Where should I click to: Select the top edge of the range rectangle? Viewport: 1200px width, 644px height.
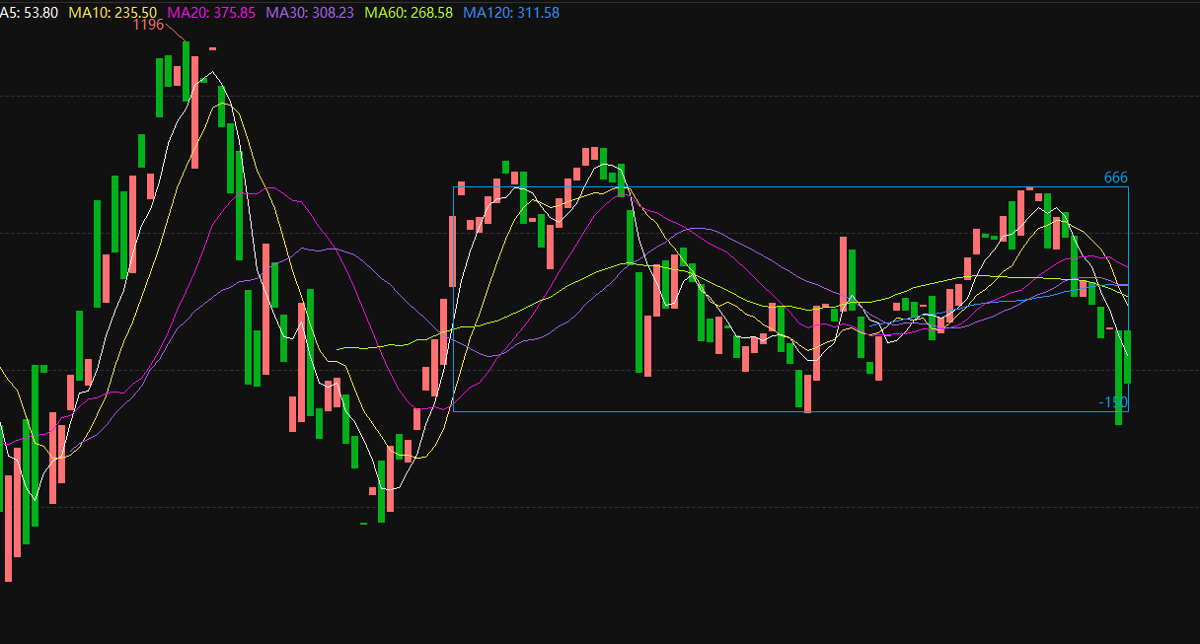point(789,186)
